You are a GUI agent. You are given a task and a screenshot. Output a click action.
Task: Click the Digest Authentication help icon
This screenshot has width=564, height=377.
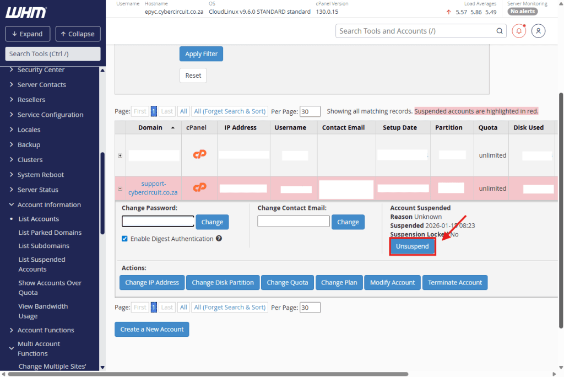click(219, 239)
